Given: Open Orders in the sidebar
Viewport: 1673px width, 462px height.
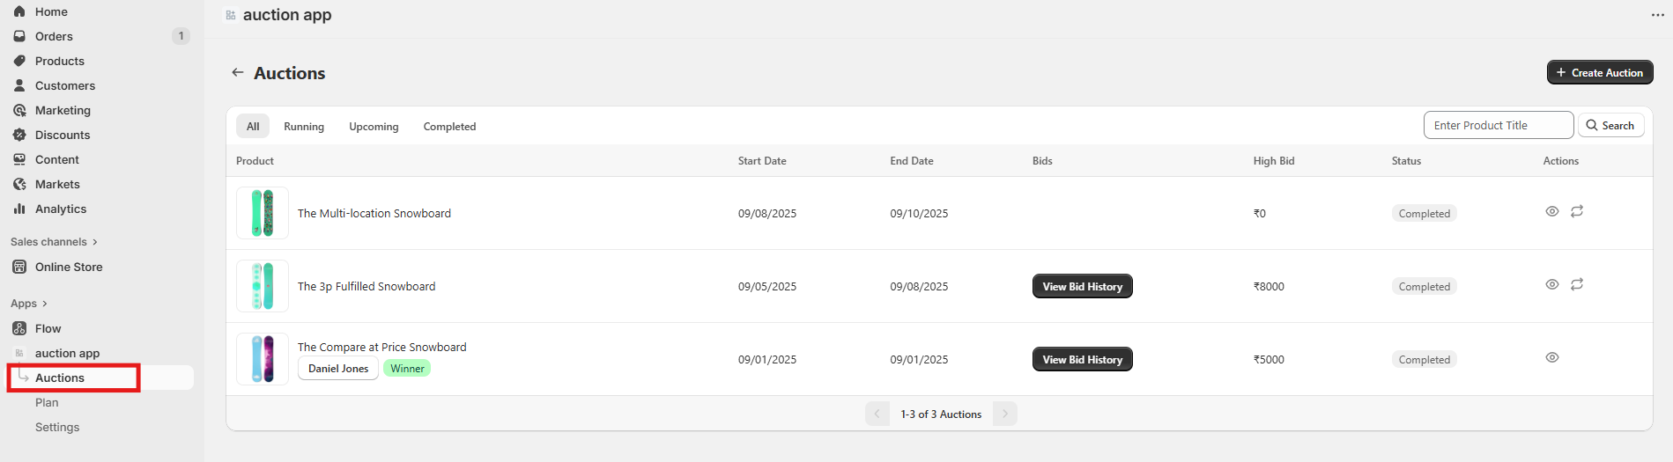Looking at the screenshot, I should click(x=54, y=36).
